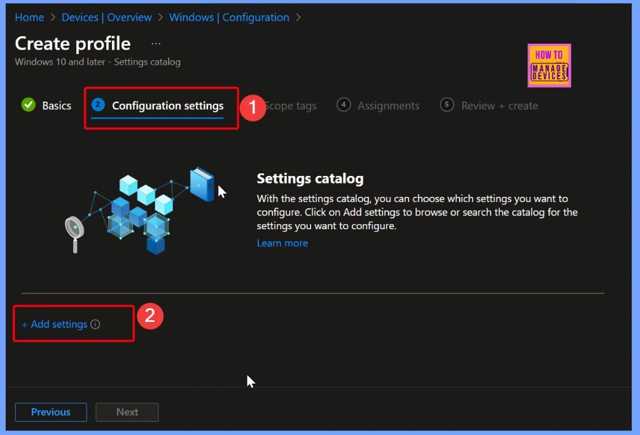Open Windows | Configuration breadcrumb
The width and height of the screenshot is (640, 435).
tap(229, 18)
